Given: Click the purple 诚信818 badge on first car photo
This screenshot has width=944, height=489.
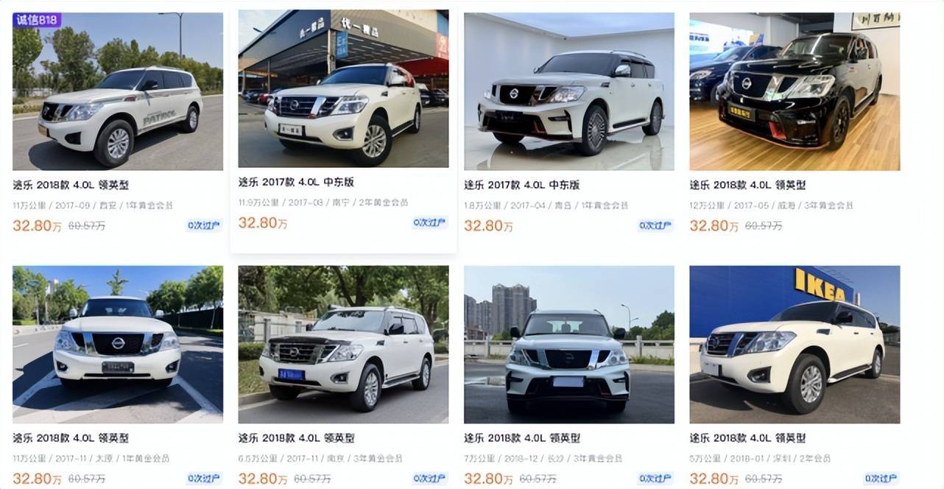Looking at the screenshot, I should coord(37,20).
